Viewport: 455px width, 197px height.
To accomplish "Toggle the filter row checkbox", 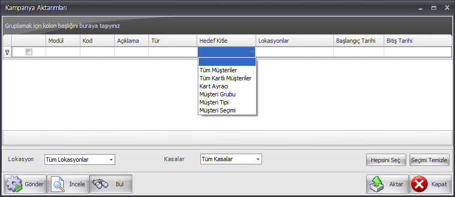I will [29, 52].
